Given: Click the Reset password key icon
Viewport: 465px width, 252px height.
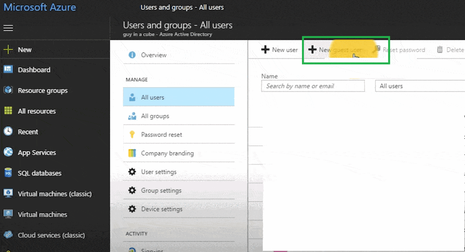Looking at the screenshot, I should click(x=376, y=49).
